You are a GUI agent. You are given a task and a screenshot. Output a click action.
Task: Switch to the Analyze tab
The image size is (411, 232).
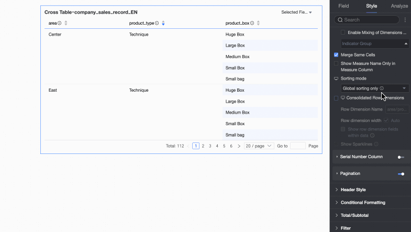[x=399, y=6]
